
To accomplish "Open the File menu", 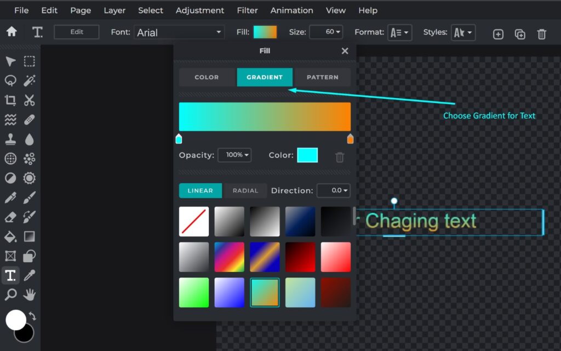I will [21, 10].
